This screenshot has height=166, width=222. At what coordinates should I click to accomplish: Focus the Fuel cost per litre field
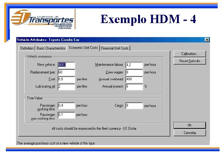click(66, 79)
